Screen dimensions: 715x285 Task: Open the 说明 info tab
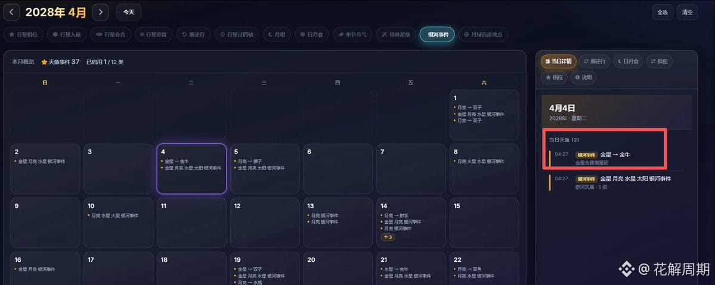583,77
